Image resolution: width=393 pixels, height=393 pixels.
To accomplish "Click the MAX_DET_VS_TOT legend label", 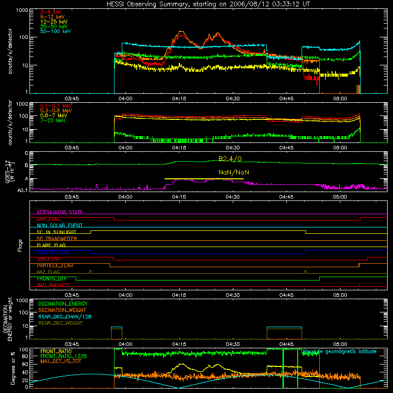I will (x=60, y=361).
